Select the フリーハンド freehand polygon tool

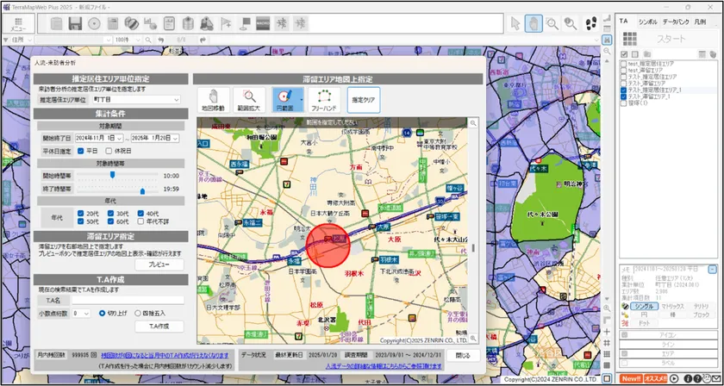(324, 100)
